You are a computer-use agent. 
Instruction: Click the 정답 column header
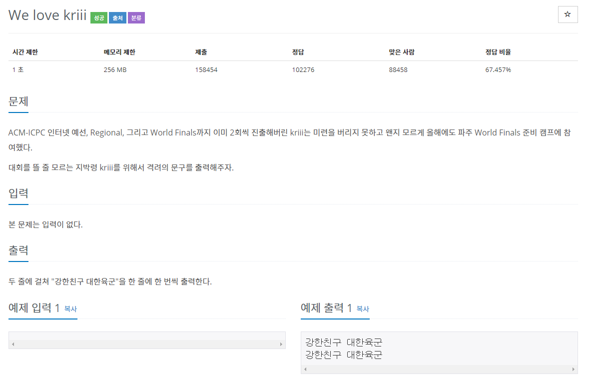(298, 52)
